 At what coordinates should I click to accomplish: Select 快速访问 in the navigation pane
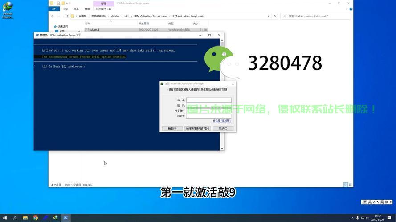tap(62, 27)
